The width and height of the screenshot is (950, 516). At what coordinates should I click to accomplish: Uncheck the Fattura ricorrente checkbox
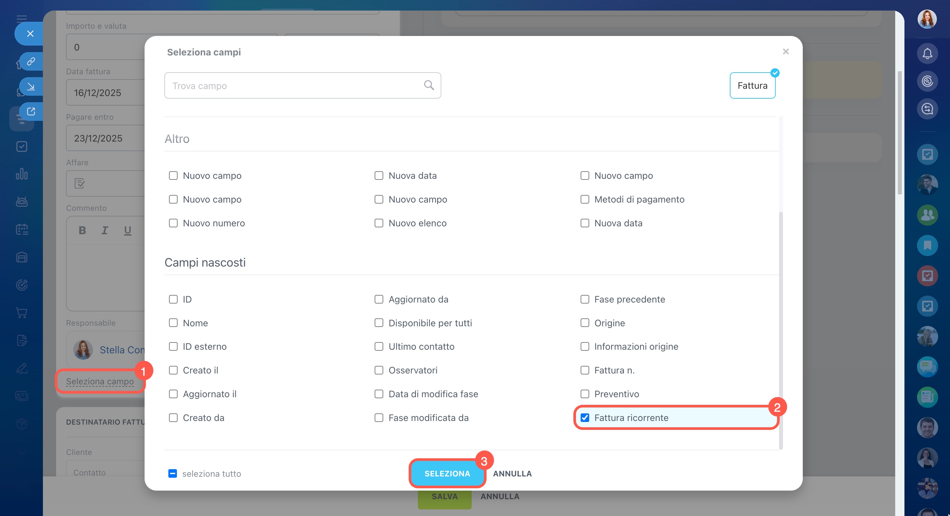click(x=585, y=418)
